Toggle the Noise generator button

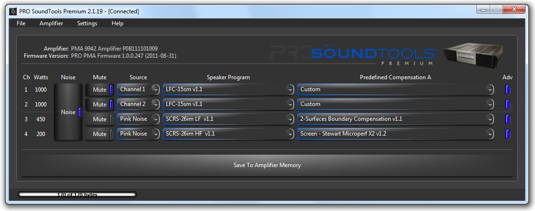click(x=68, y=112)
